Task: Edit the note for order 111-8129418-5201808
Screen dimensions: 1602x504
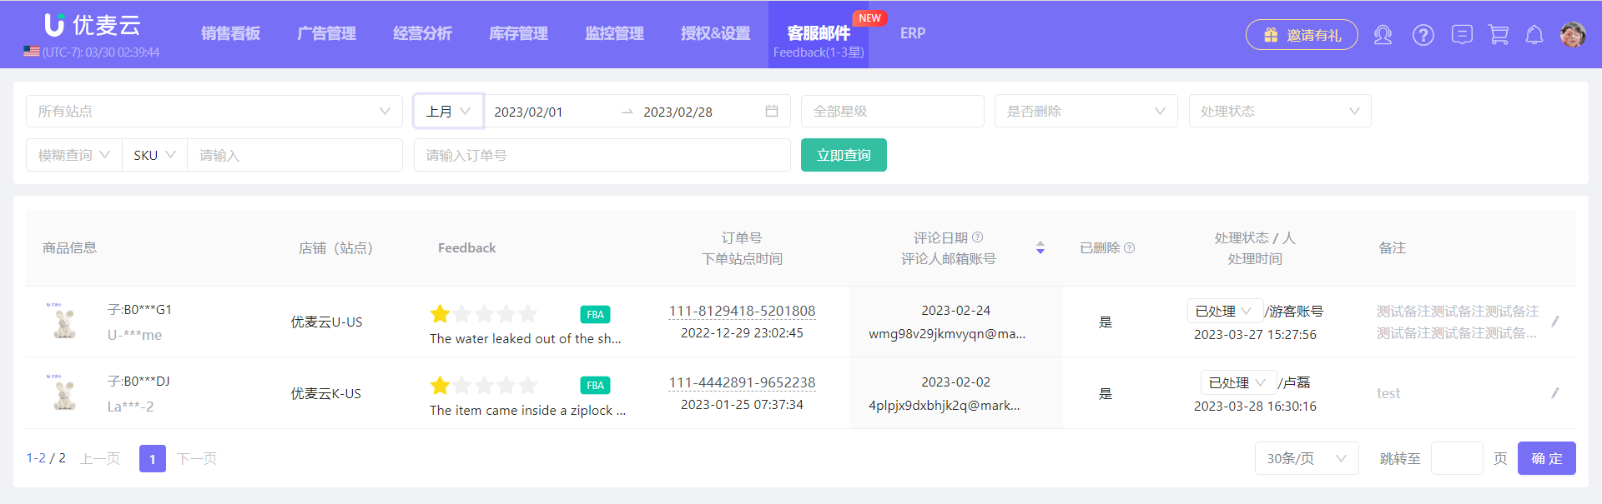Action: click(1555, 322)
